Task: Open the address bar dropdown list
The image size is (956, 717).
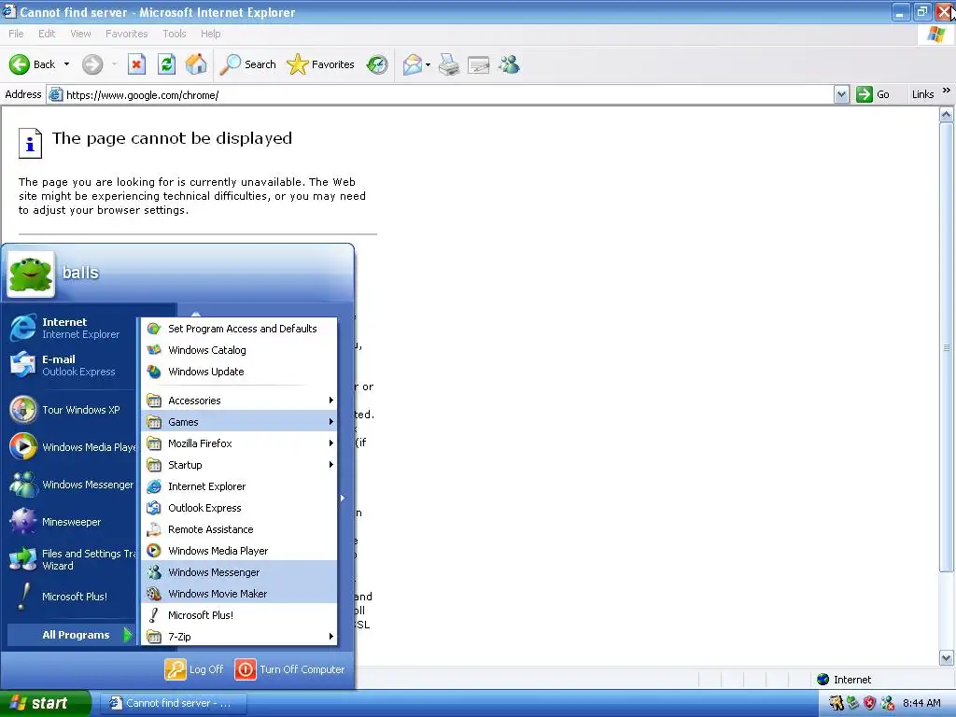Action: [x=841, y=94]
